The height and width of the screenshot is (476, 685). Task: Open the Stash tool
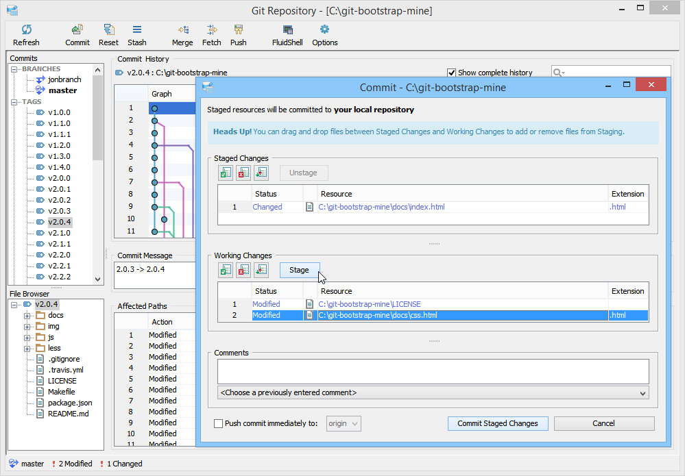tap(136, 29)
